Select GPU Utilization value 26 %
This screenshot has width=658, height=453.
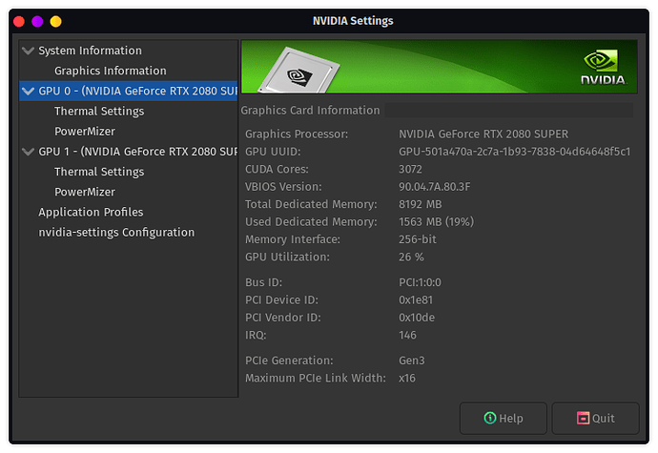point(411,257)
